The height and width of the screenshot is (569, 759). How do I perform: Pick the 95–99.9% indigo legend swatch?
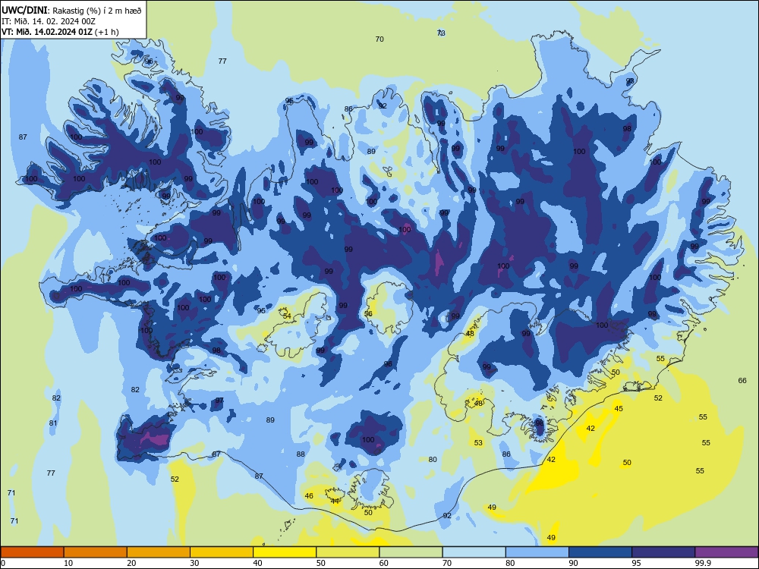pyautogui.click(x=663, y=552)
